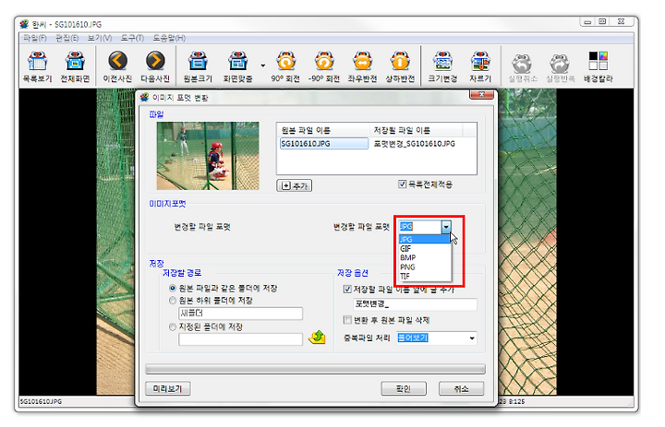Click the 저장될 파일 이름 column header
The width and height of the screenshot is (665, 427).
416,130
